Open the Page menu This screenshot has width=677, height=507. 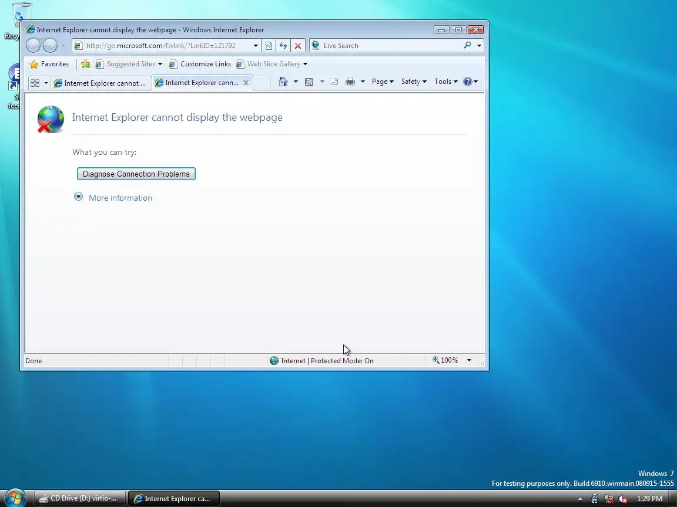(383, 82)
